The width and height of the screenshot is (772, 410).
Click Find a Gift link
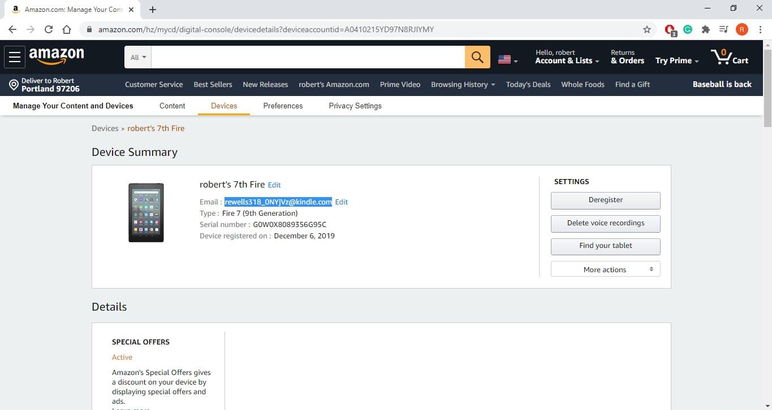pos(632,84)
